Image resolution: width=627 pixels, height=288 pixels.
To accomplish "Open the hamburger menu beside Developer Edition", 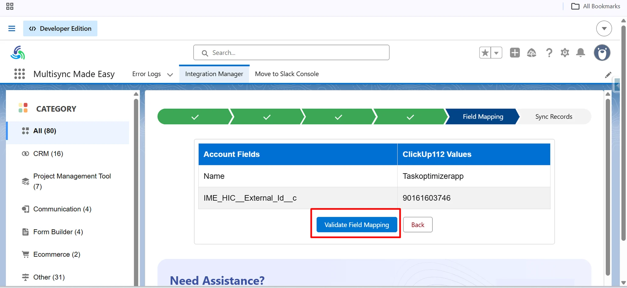I will pos(12,29).
